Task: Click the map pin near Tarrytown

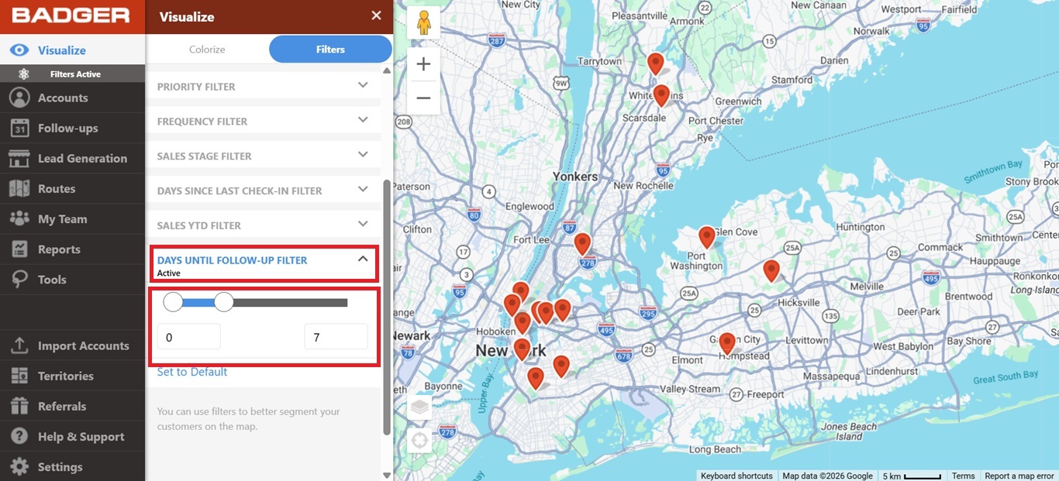Action: pos(656,64)
